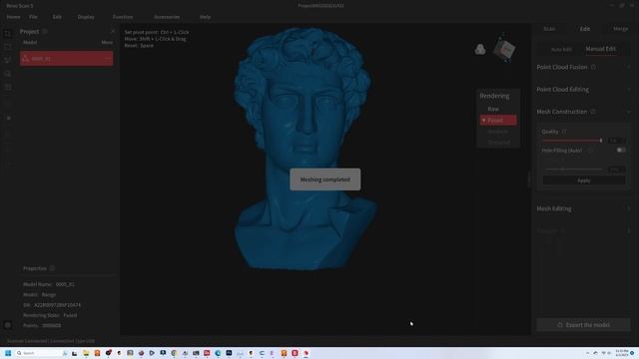This screenshot has width=639, height=359.
Task: Select the second tool in the left toolbar
Action: point(7,47)
